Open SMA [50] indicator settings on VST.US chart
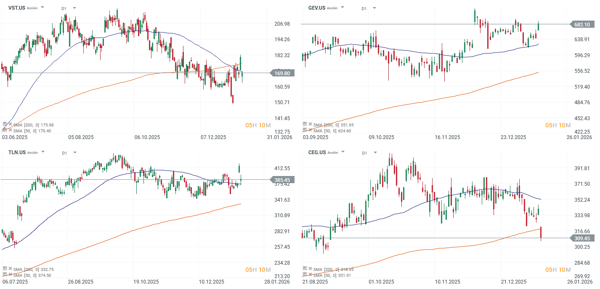 point(5,130)
